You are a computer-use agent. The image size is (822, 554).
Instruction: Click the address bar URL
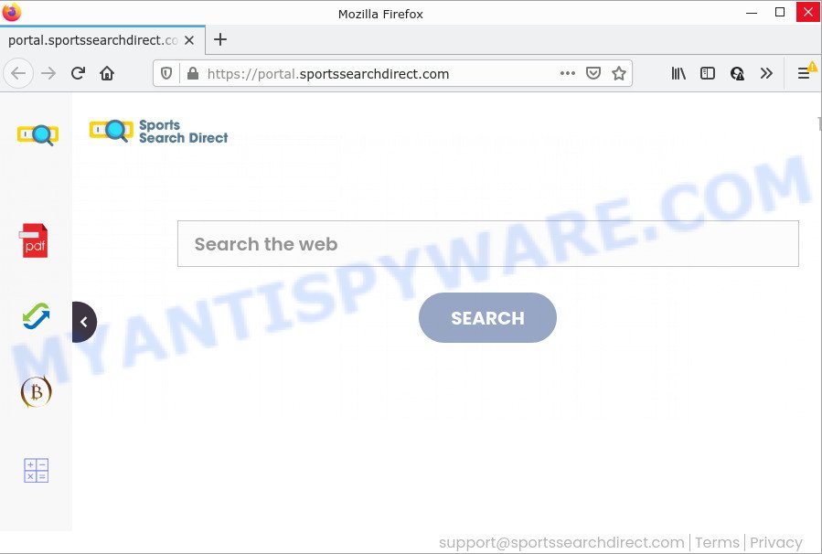click(327, 74)
